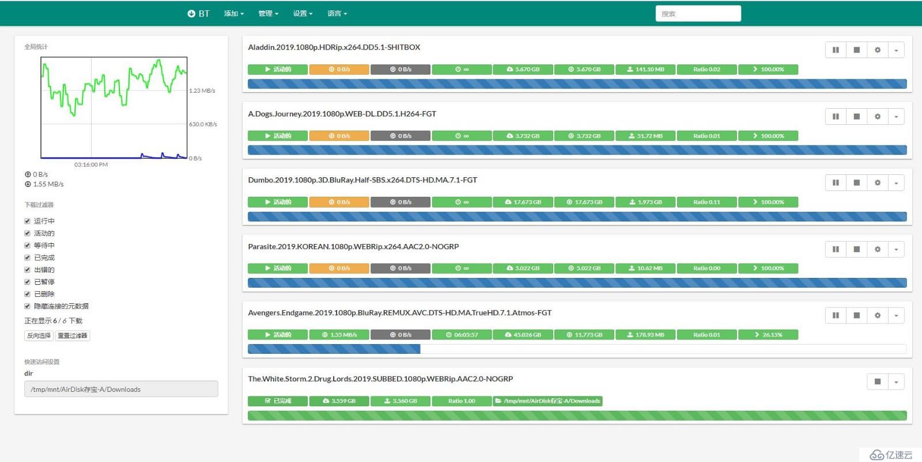Open settings gear for Dumbo.2019 torrent
Screen dimensions: 922x462
(x=878, y=182)
